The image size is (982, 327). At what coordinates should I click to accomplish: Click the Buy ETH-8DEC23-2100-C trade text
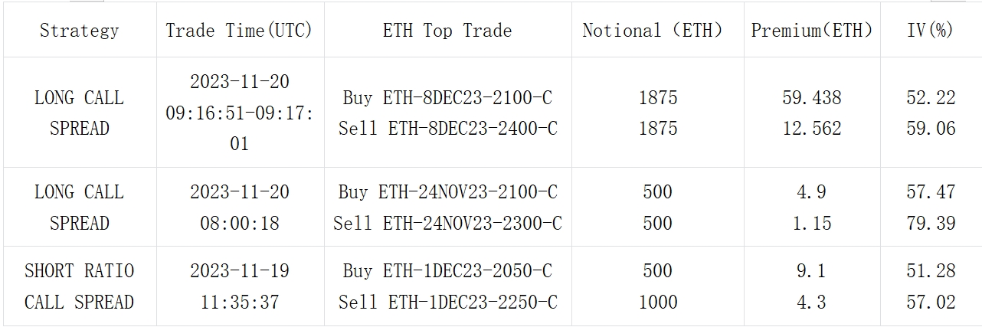point(447,98)
